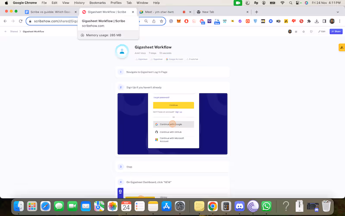Click step 4 text about clicking NEW
The height and width of the screenshot is (216, 345).
[149, 182]
